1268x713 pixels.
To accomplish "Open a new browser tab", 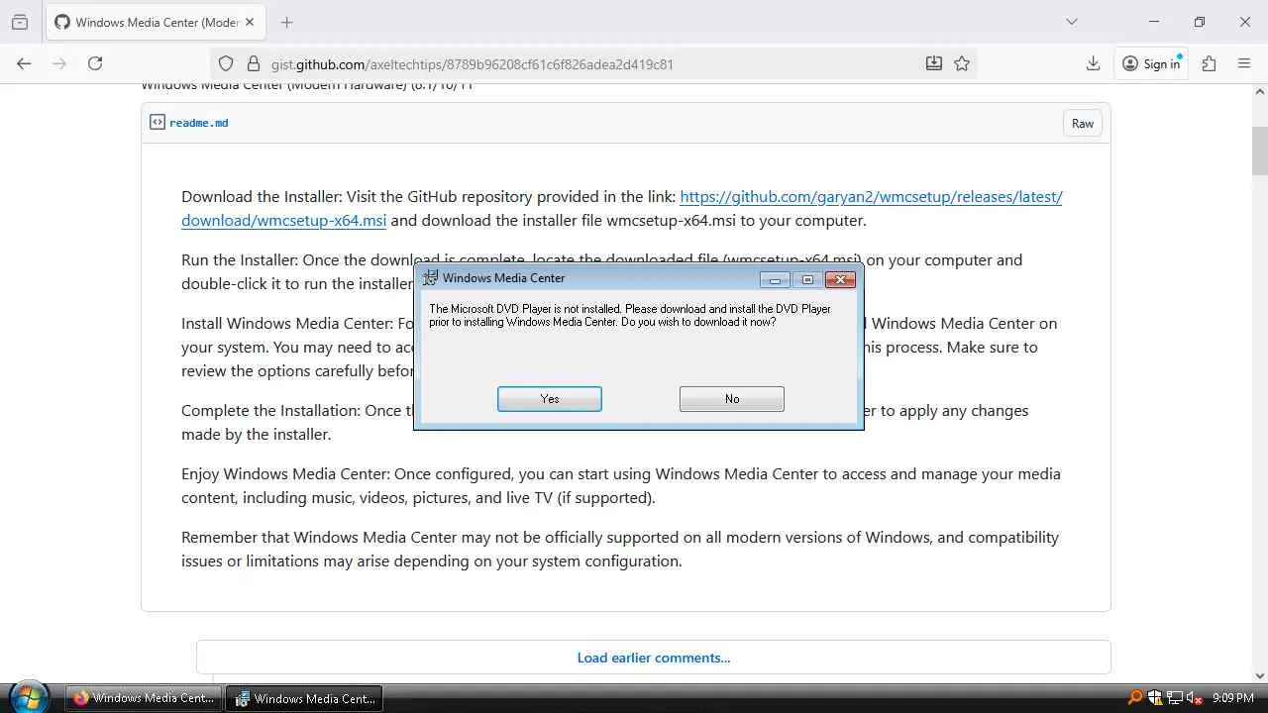I will click(x=287, y=22).
